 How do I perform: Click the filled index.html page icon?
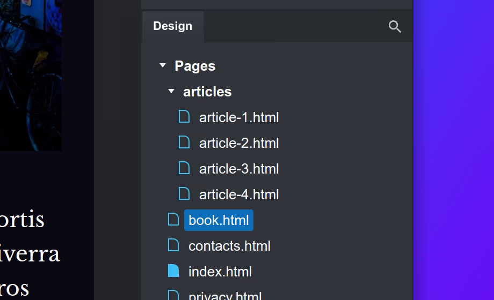coord(173,271)
